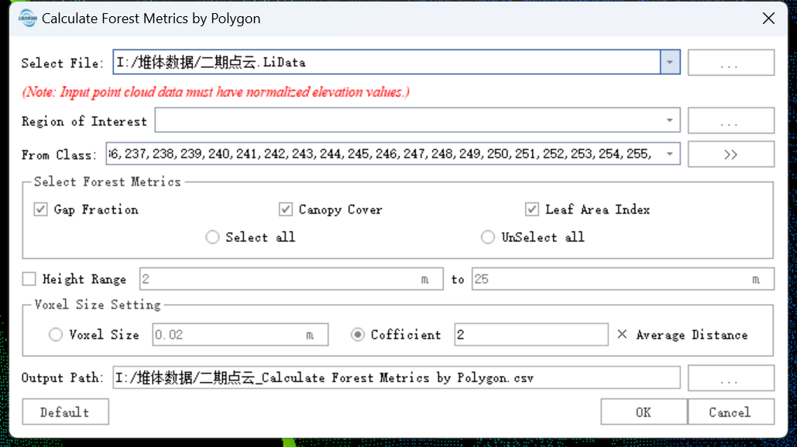The width and height of the screenshot is (797, 447).
Task: Uncheck the Gap Fraction metric
Action: [x=40, y=209]
